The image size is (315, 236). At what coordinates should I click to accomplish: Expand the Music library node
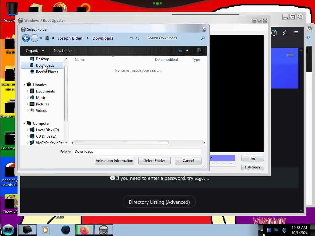27,97
